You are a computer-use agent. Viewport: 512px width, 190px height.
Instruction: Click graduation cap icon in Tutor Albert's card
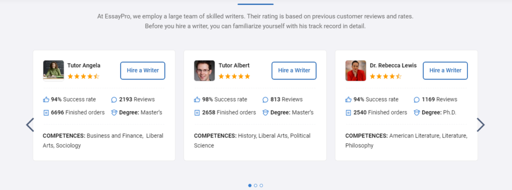pyautogui.click(x=265, y=112)
